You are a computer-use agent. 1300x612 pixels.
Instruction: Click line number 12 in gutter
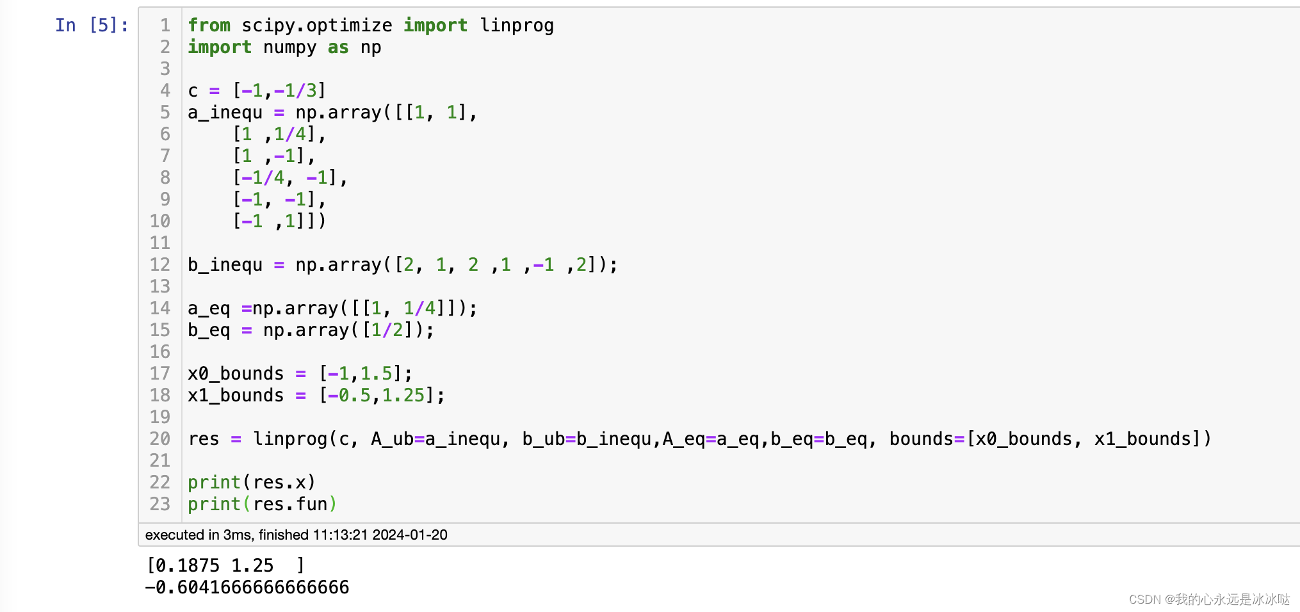pyautogui.click(x=160, y=265)
